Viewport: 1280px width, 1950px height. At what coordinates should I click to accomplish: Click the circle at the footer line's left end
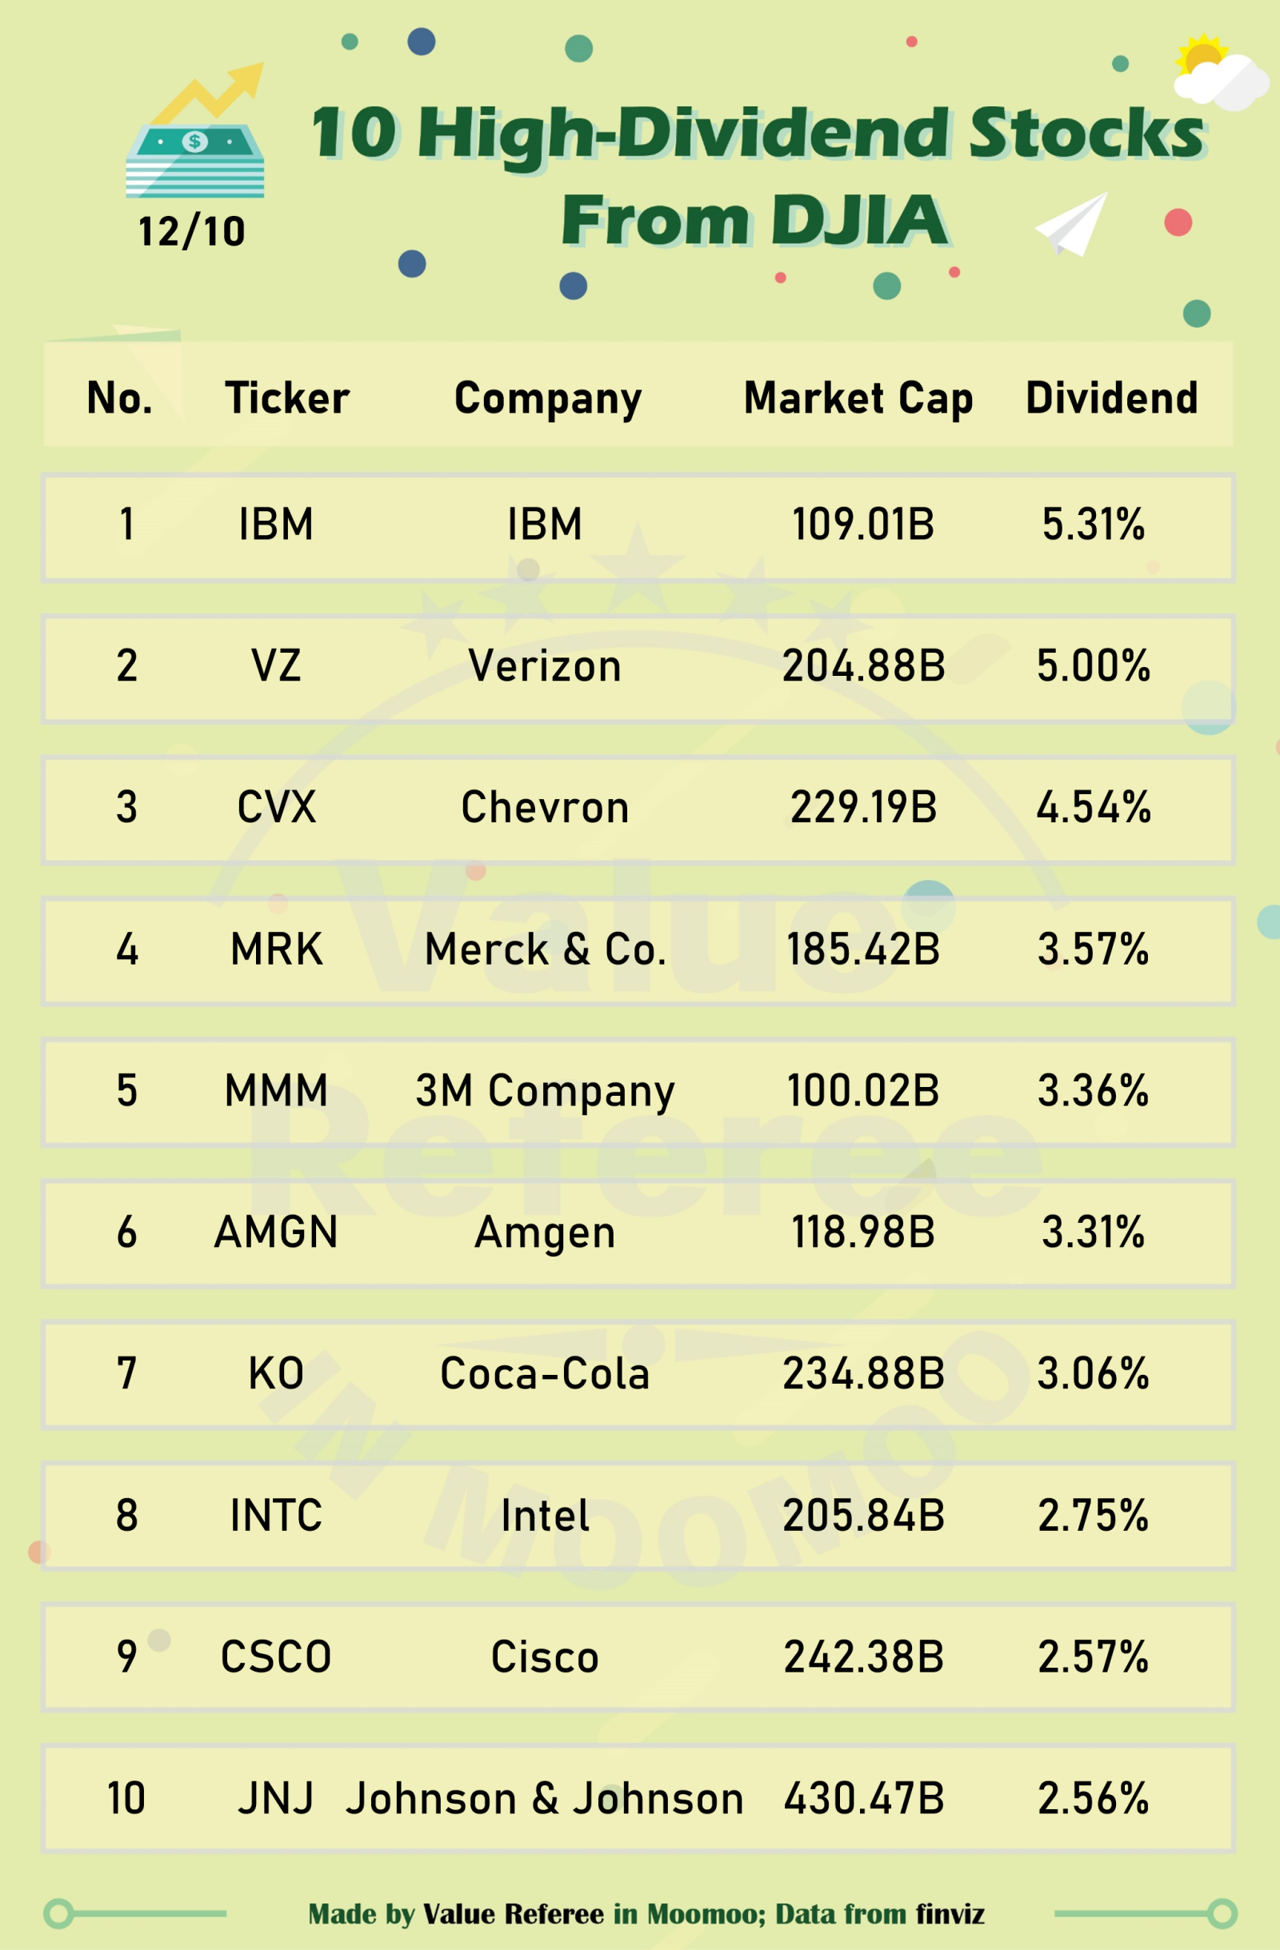pos(58,1913)
